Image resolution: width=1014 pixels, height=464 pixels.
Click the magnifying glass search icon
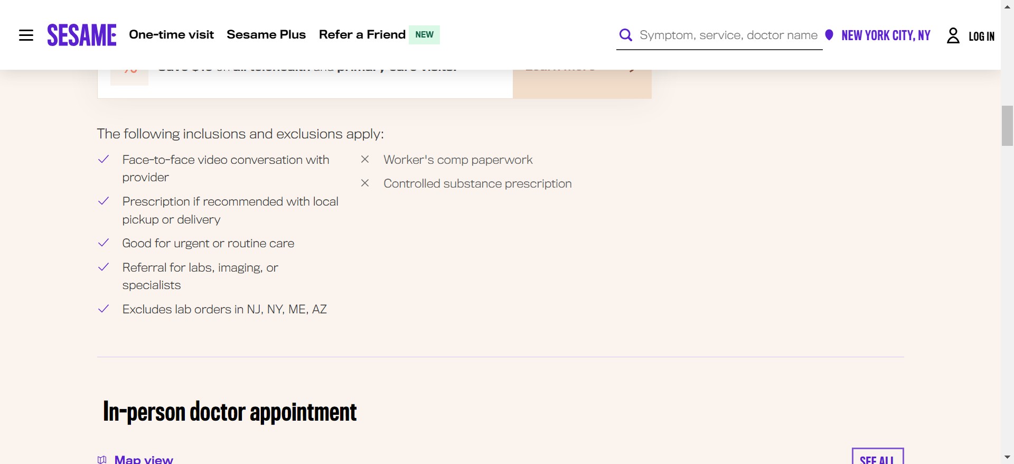(x=626, y=35)
